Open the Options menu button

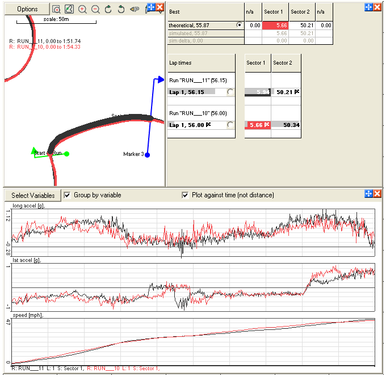coord(27,9)
